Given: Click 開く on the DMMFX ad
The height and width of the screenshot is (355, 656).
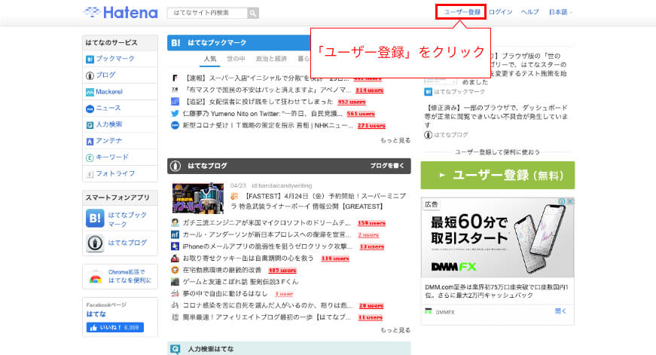Looking at the screenshot, I should click(560, 311).
